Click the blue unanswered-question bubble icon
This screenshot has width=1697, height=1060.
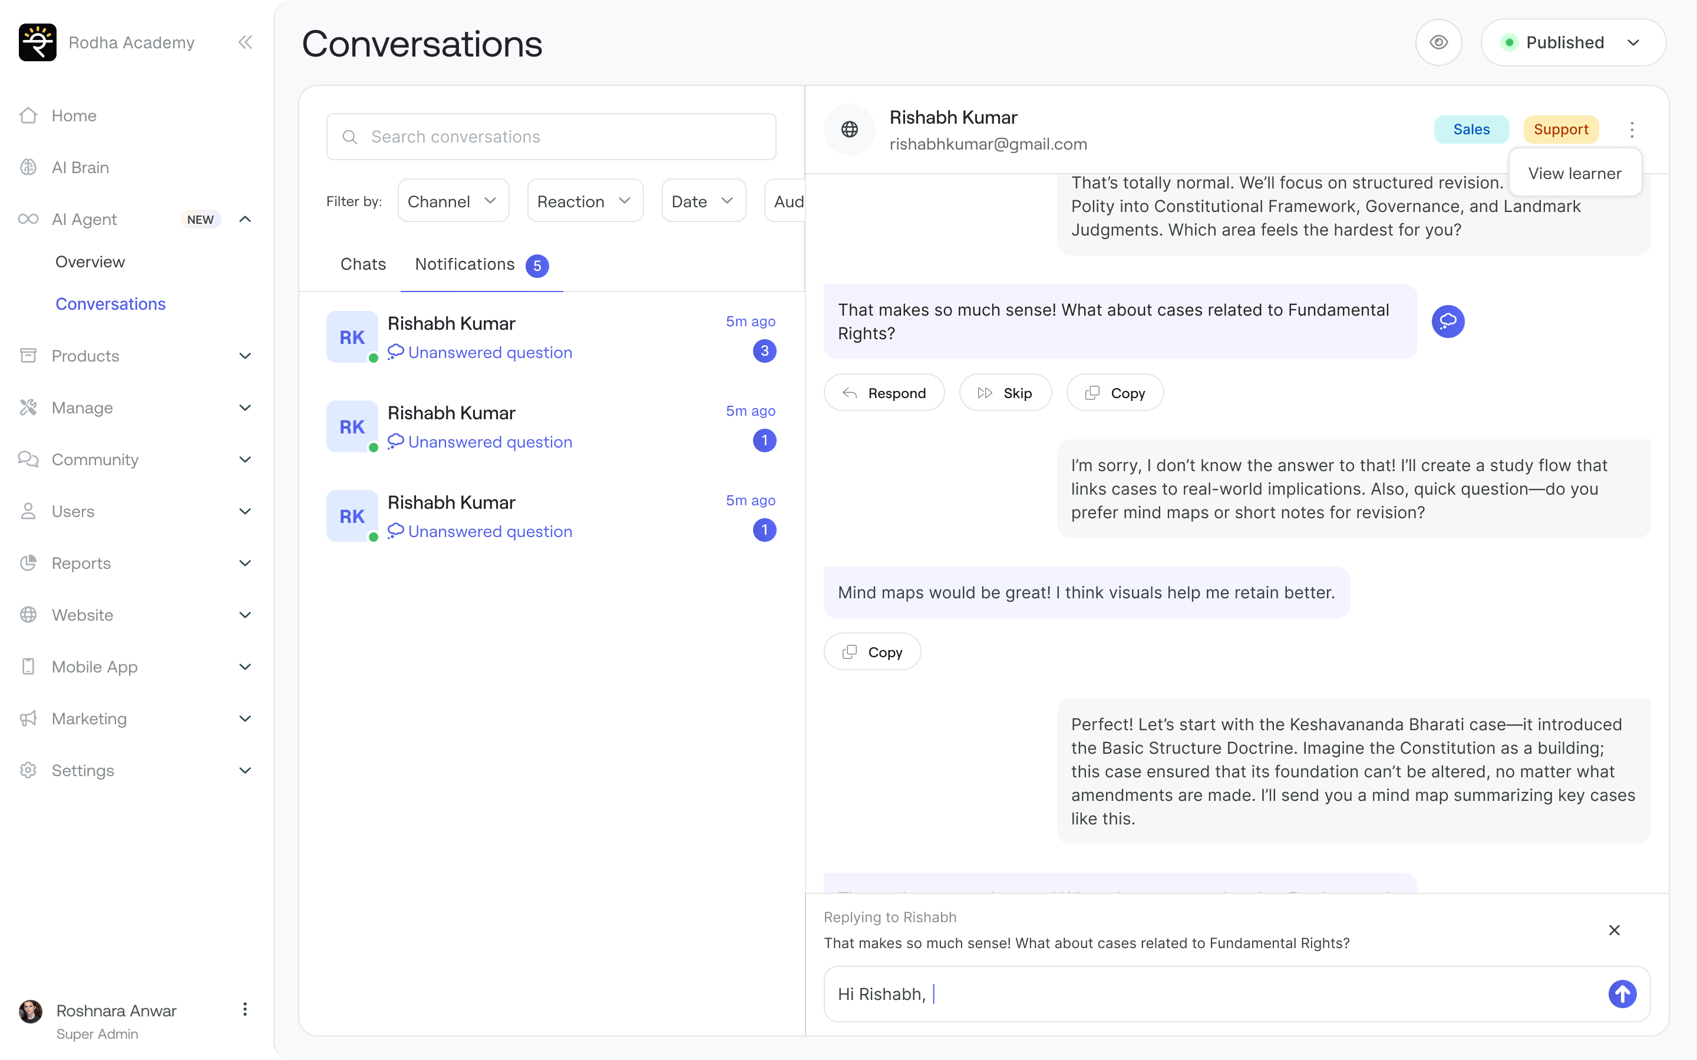[1447, 322]
